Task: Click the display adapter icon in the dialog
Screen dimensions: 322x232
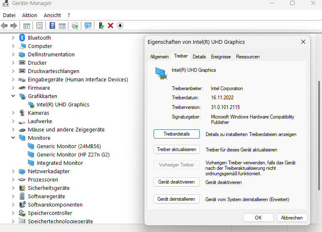Action: click(161, 73)
